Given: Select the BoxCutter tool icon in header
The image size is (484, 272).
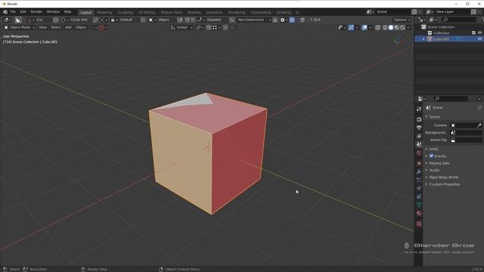Looking at the screenshot, I should [18, 20].
